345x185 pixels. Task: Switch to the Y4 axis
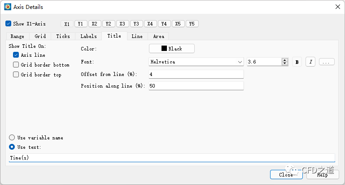[164, 24]
